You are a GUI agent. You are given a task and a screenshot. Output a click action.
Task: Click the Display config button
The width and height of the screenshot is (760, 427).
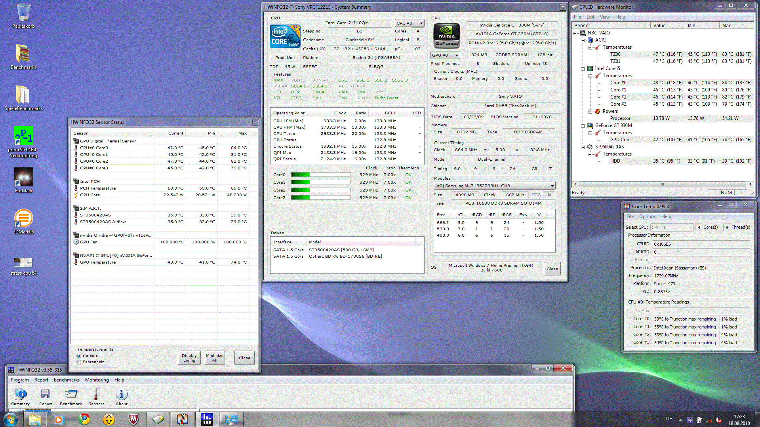pos(189,358)
